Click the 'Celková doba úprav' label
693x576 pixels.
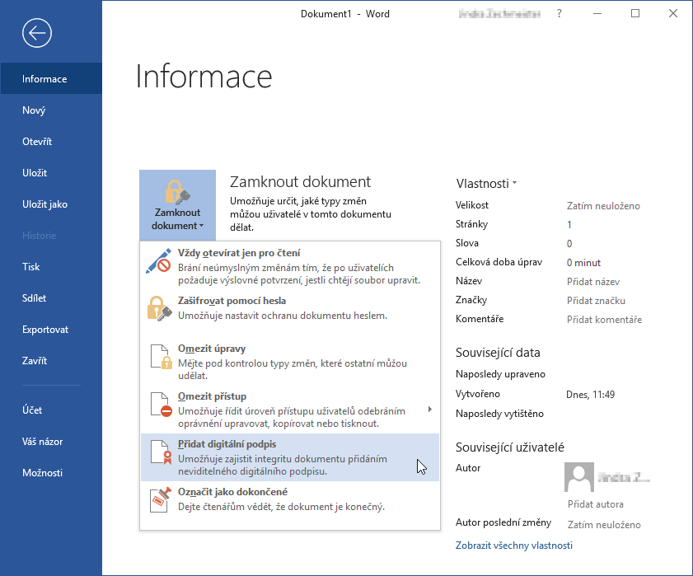(499, 262)
